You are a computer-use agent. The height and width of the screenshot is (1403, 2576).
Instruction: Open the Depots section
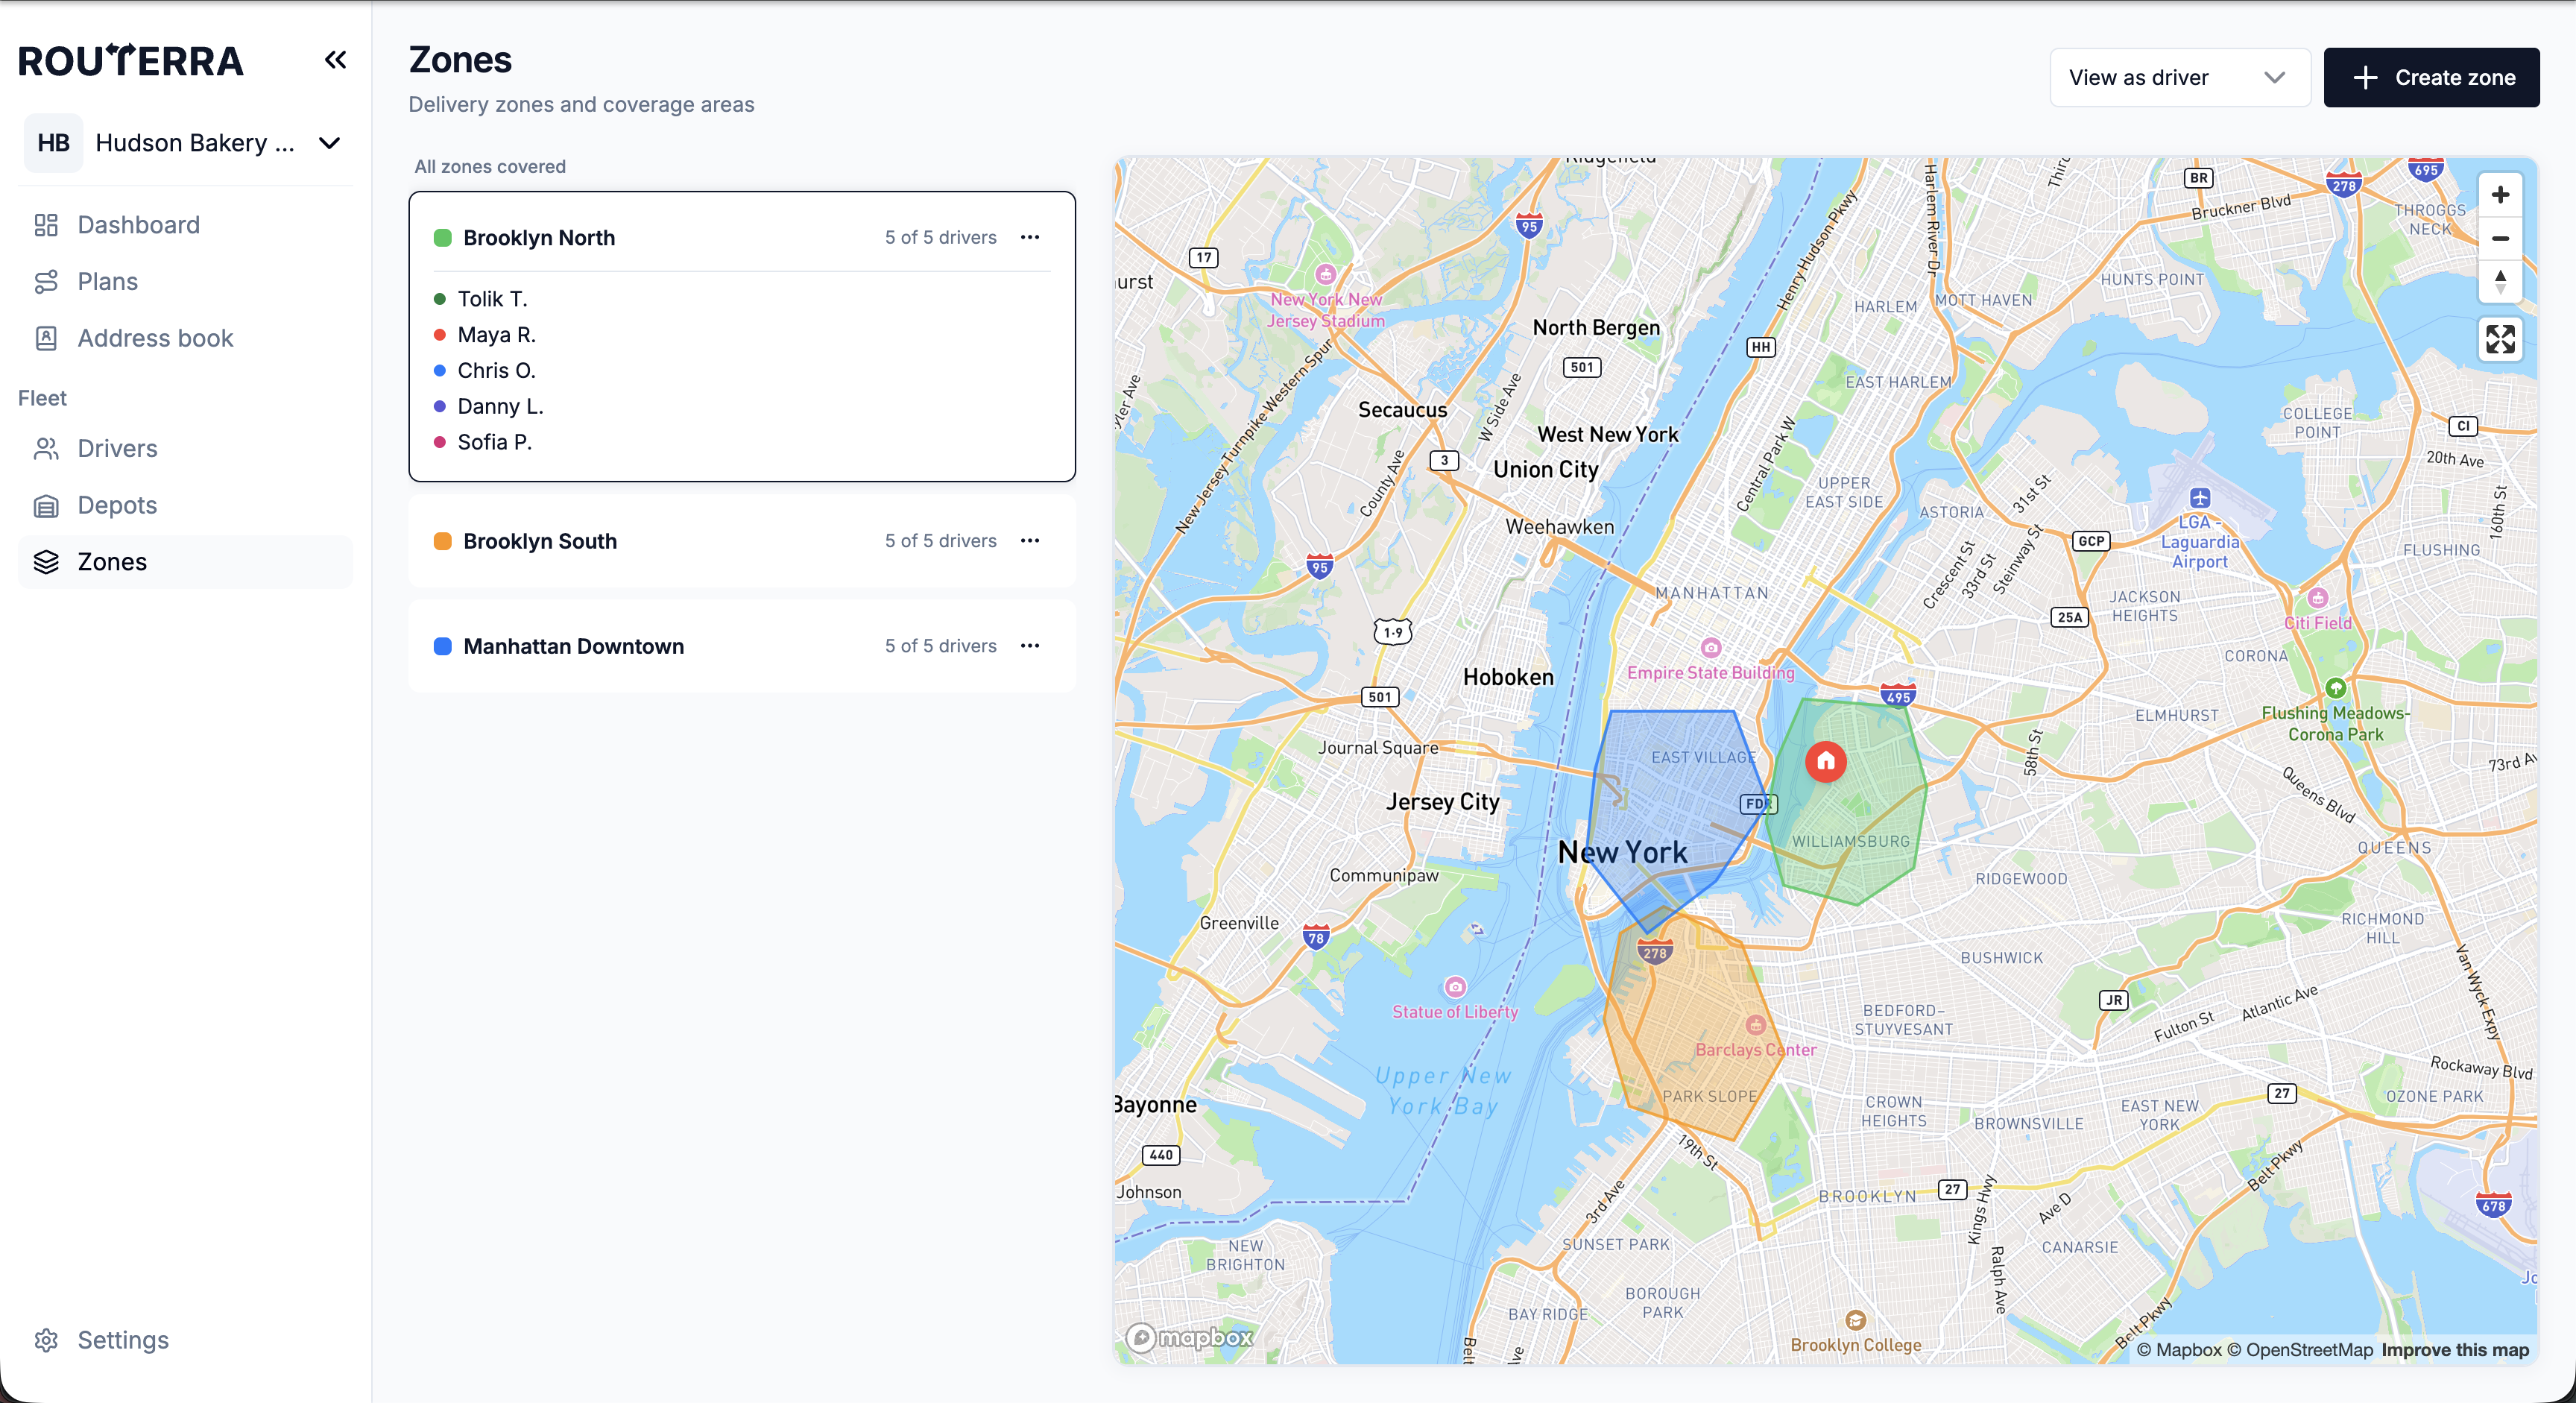click(x=185, y=506)
